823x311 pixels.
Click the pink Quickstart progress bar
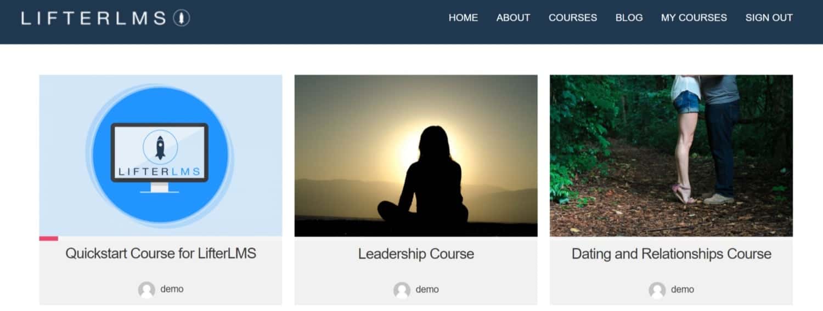[x=49, y=239]
